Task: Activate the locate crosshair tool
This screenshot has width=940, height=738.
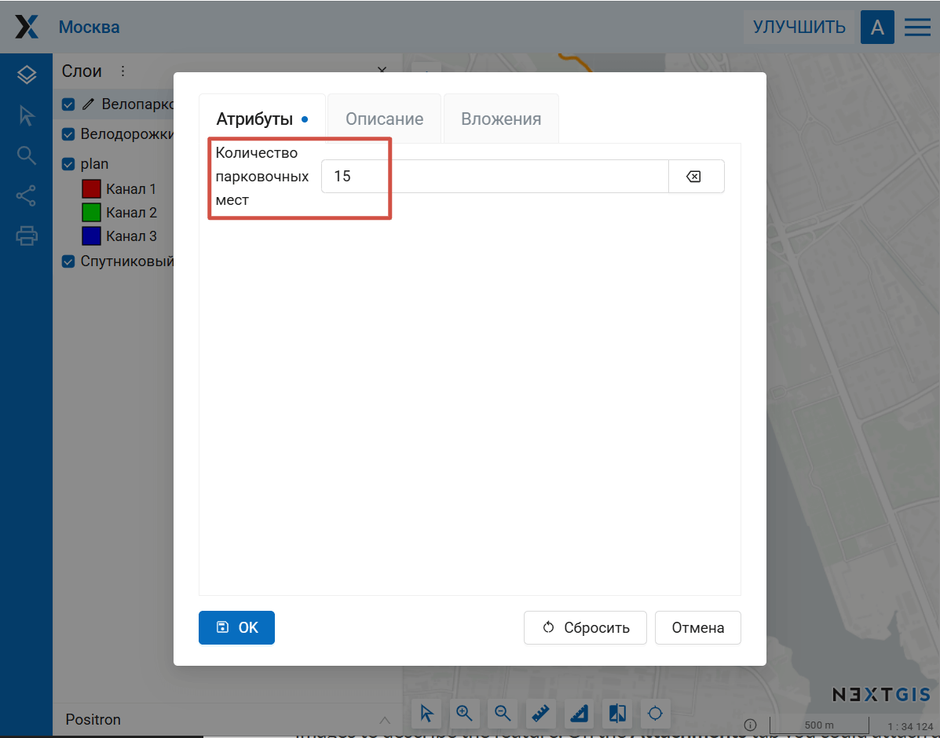Action: pos(655,713)
